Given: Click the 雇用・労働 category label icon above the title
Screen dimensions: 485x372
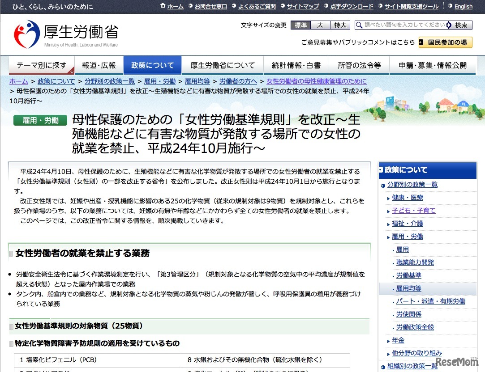Looking at the screenshot, I should tap(40, 120).
